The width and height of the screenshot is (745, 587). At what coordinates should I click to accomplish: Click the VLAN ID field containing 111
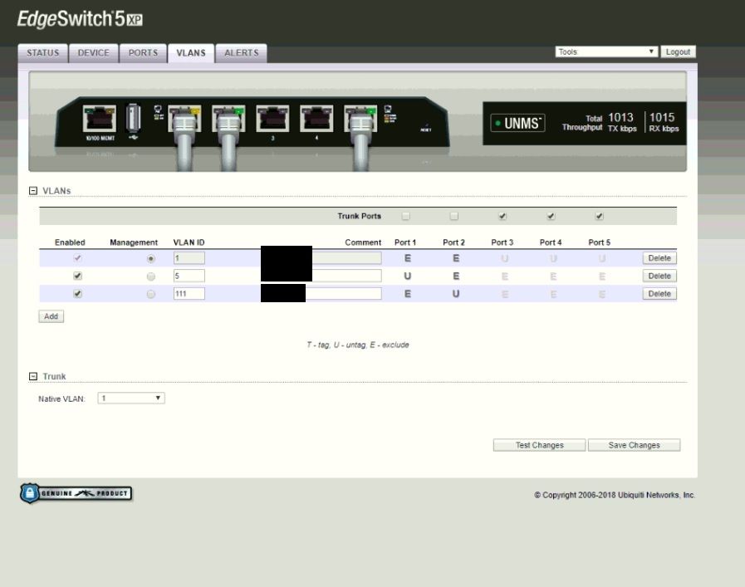point(189,294)
